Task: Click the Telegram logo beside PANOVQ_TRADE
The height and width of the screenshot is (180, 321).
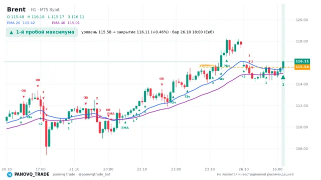Action: click(x=10, y=174)
